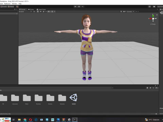Click the Unity logo icon in Inspector

tap(161, 13)
